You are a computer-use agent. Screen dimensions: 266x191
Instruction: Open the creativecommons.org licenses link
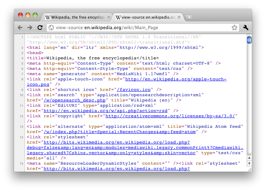tap(170, 116)
